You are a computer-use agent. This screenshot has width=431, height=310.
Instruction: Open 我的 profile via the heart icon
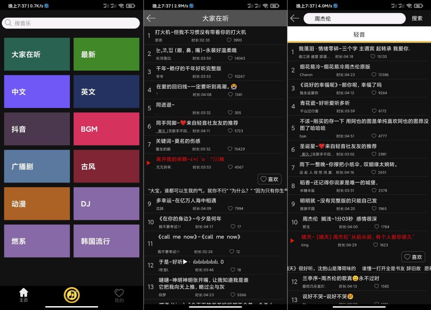pos(119,294)
